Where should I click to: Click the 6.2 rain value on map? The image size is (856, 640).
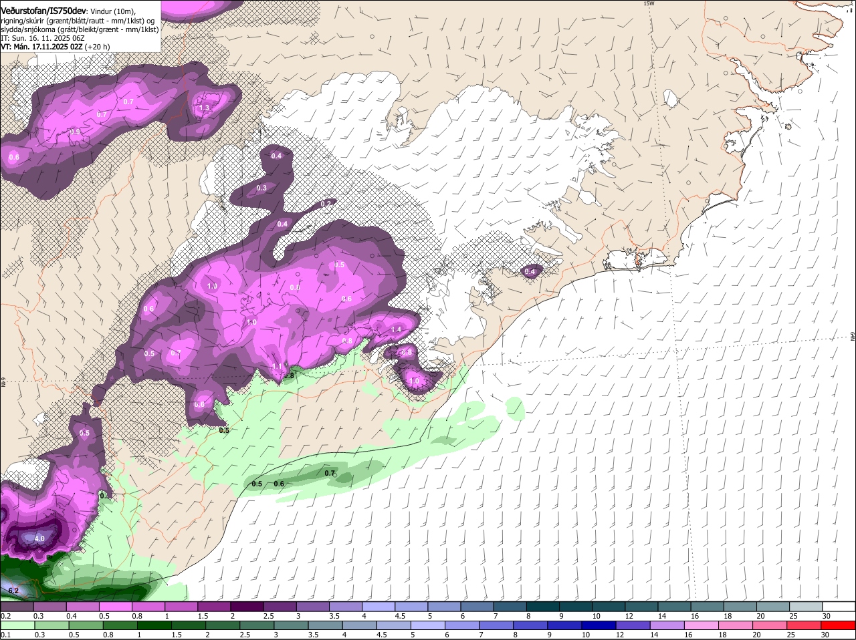(13, 591)
